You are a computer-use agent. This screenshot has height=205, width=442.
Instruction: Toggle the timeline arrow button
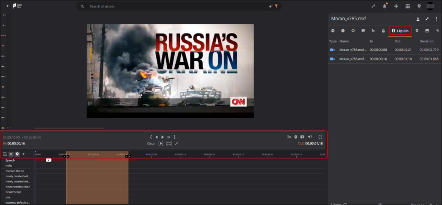click(11, 154)
